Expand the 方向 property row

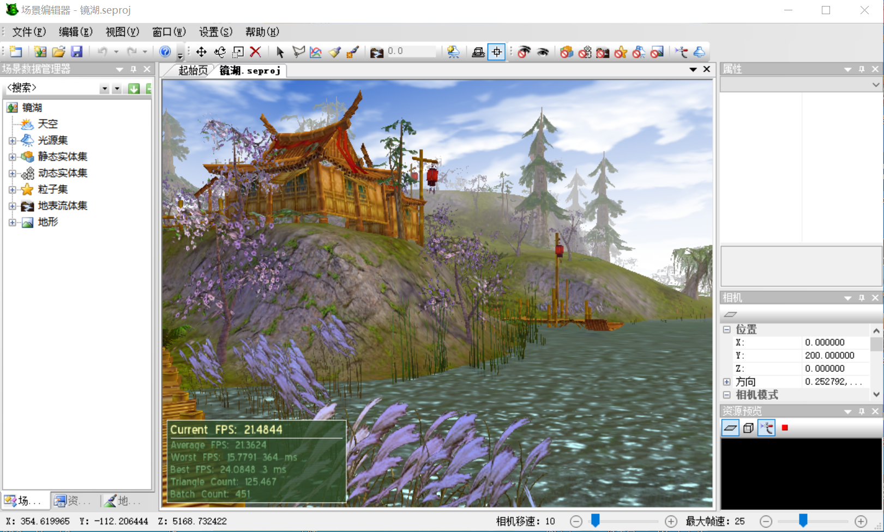pyautogui.click(x=727, y=382)
